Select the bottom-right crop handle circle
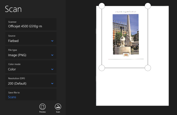 coord(148,68)
